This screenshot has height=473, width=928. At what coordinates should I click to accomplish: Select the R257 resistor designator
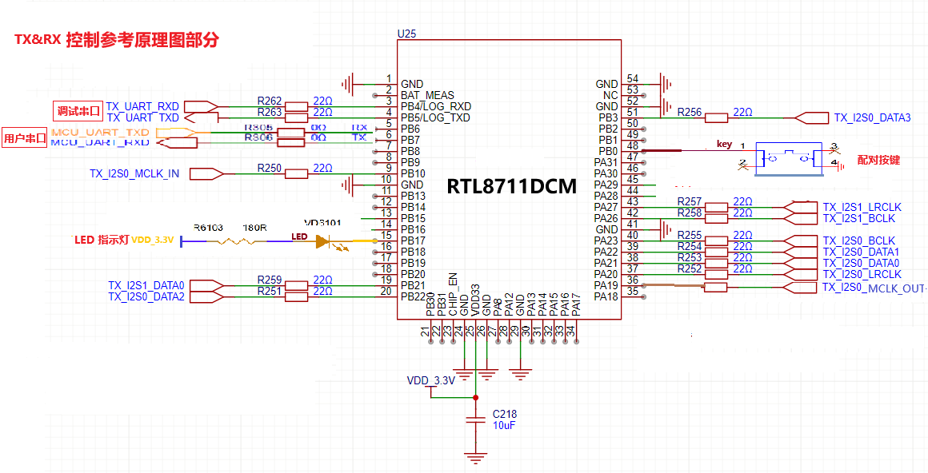(689, 201)
